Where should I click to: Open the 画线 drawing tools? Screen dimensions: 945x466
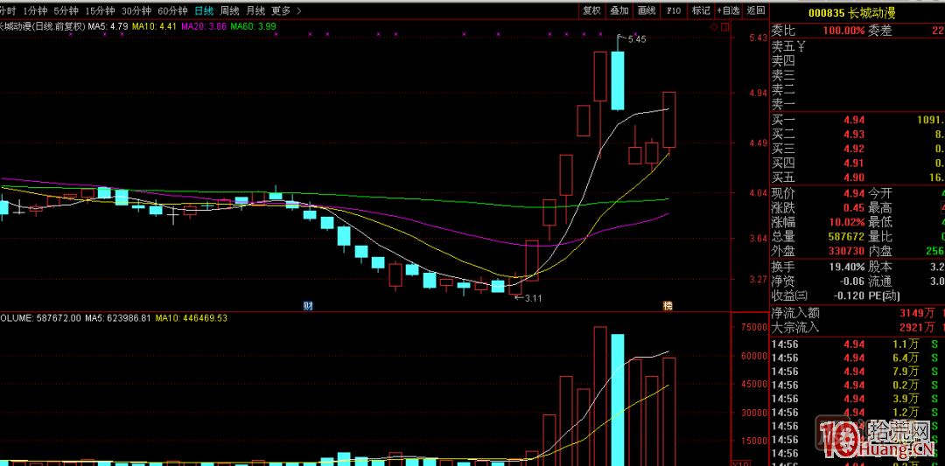[x=647, y=10]
